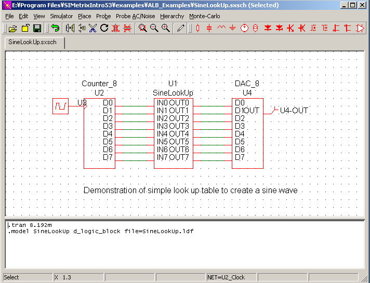Click the 'NET=U2_Clock' status bar entry
Image resolution: width=370 pixels, height=283 pixels.
(x=231, y=277)
